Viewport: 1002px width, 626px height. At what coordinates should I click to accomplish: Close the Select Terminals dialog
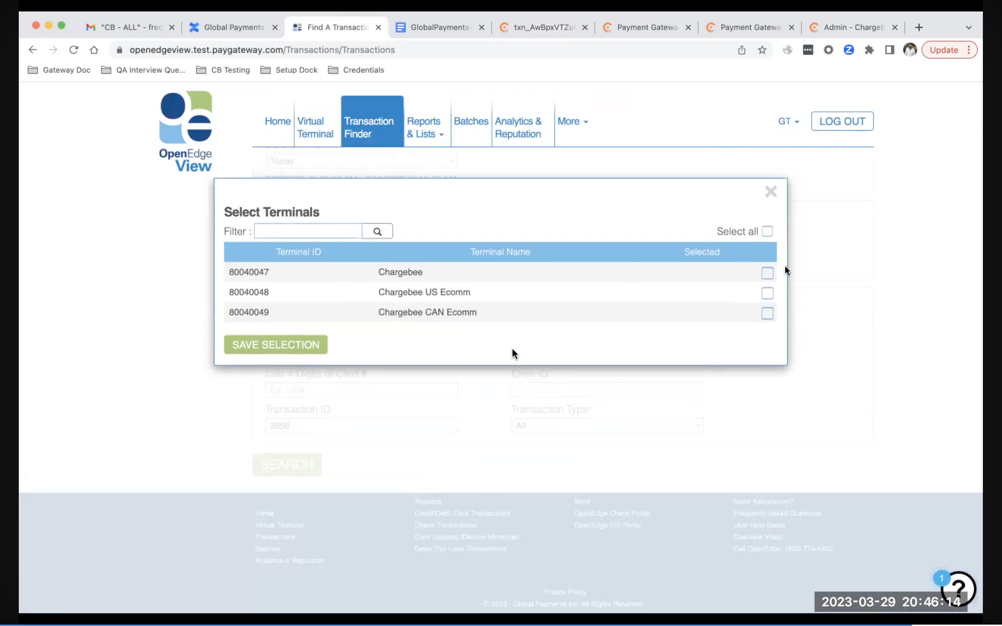[x=771, y=192]
